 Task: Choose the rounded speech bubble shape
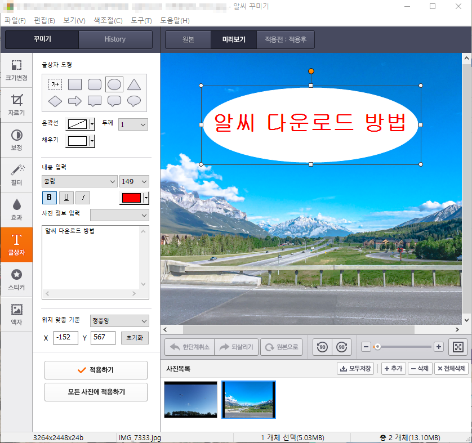point(114,101)
